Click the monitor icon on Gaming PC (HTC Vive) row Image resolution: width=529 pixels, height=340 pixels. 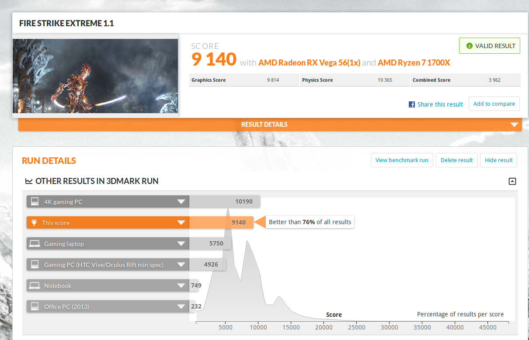click(35, 265)
